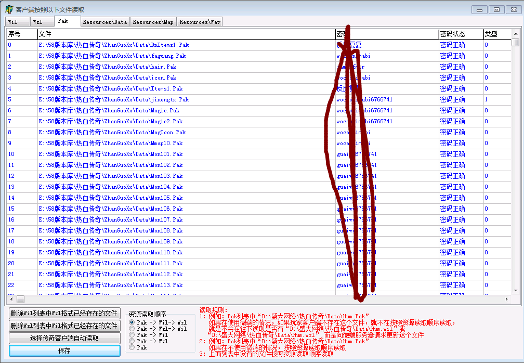The width and height of the screenshot is (524, 363).
Task: Select row jinengtx.Pak file path
Action: tap(114, 100)
